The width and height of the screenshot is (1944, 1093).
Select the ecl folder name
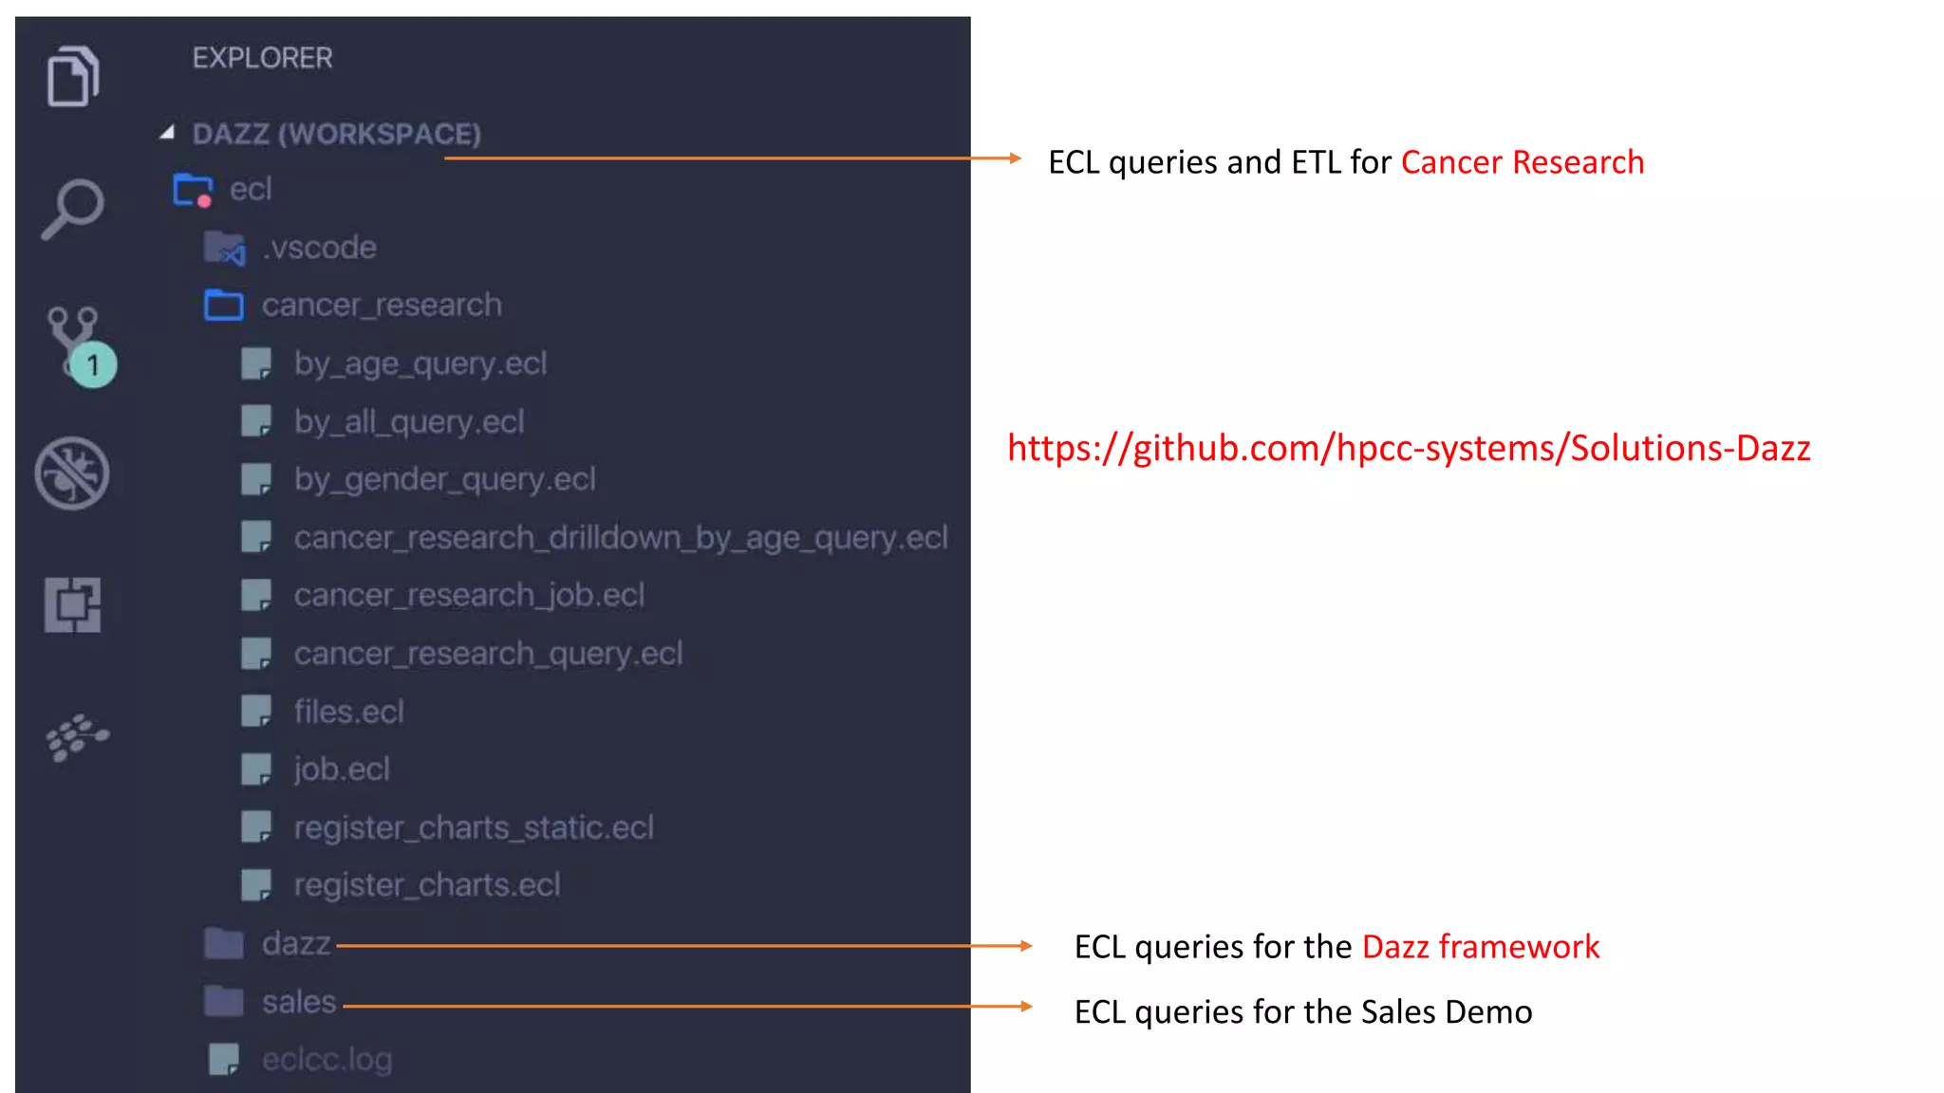[x=251, y=190]
